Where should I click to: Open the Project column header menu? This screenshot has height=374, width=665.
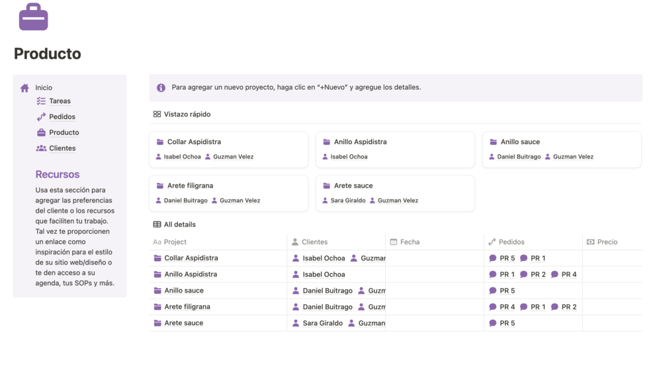pyautogui.click(x=175, y=243)
